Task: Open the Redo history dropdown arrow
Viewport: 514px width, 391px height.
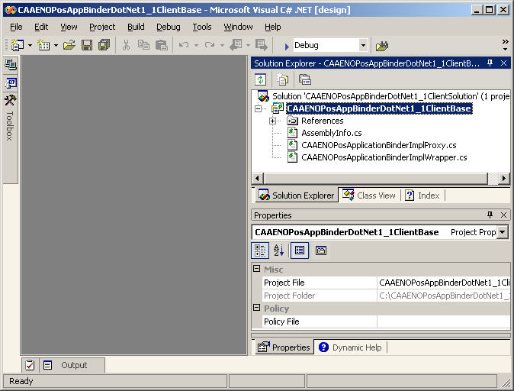Action: 222,45
